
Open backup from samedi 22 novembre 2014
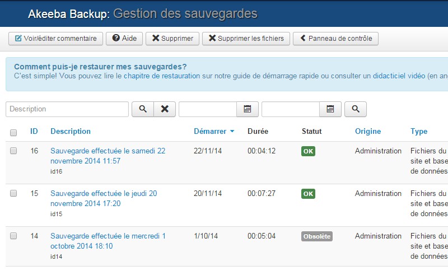(x=108, y=156)
